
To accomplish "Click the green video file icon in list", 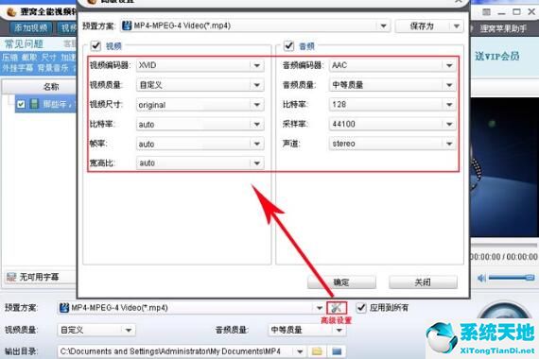I will pos(34,103).
